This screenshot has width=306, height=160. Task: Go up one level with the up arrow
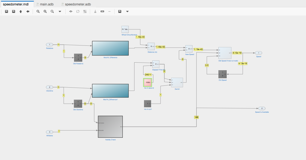21,11
